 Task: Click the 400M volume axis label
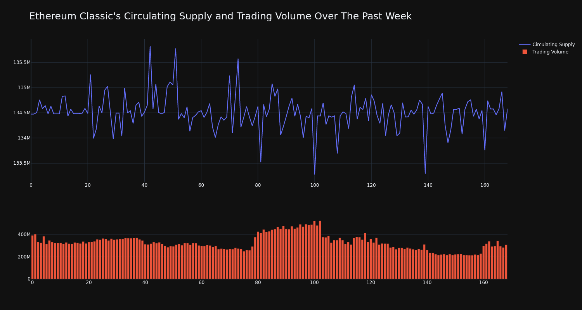pyautogui.click(x=24, y=234)
